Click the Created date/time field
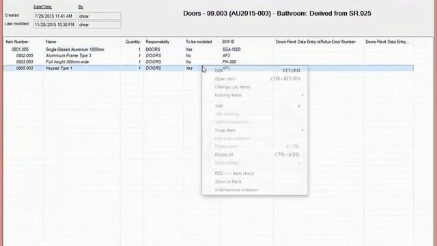Screen dimensions: 437x246 tap(55, 16)
